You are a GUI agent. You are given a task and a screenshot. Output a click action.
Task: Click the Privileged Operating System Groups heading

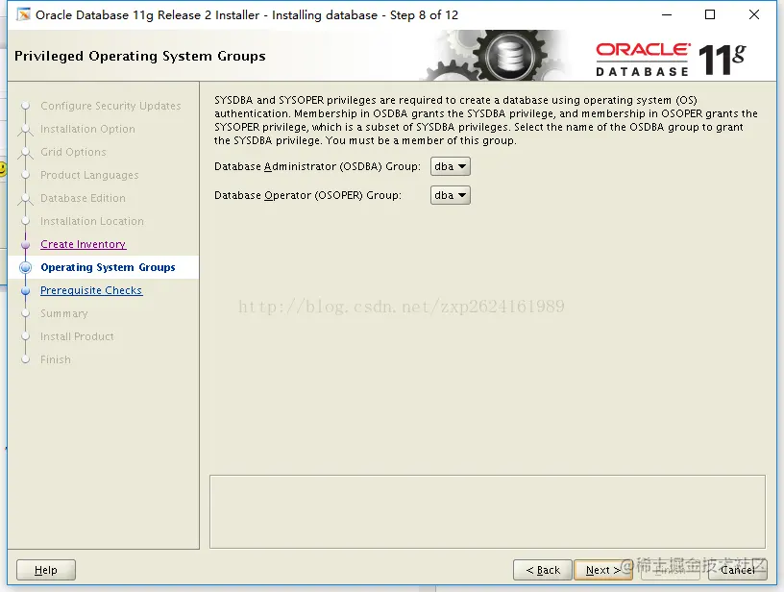click(140, 56)
